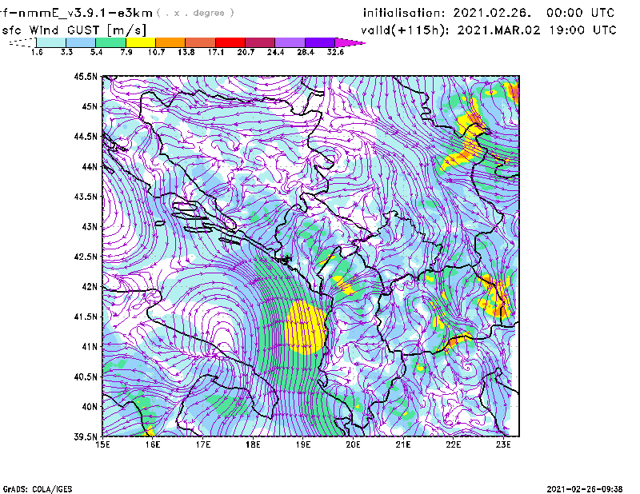Click the magenta arrow above 32.6 on legend
640x494 pixels.
coord(350,42)
